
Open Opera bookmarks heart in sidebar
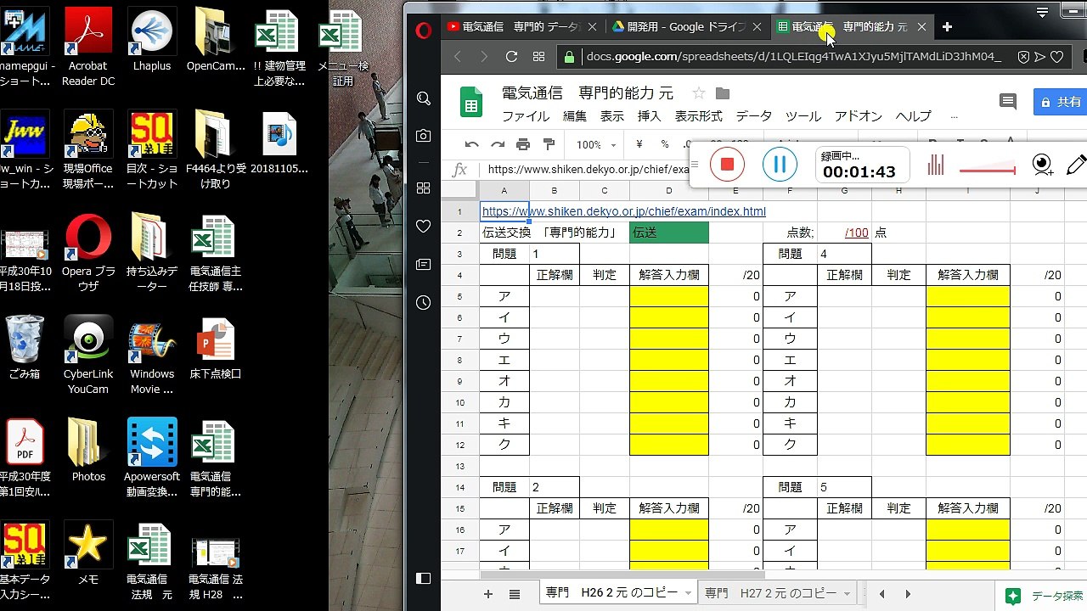[x=424, y=227]
